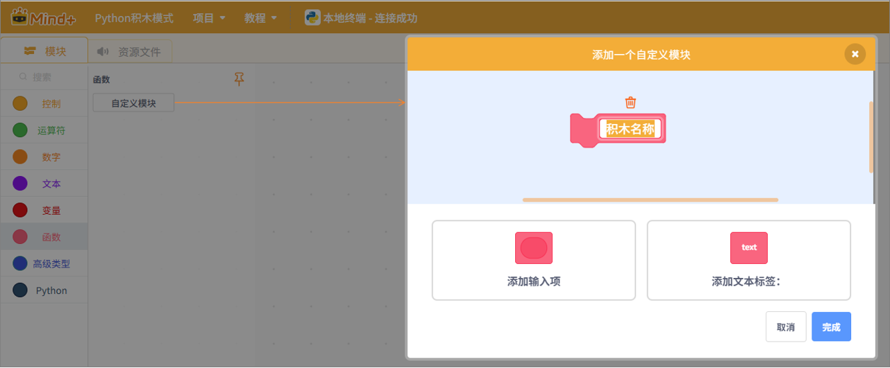Expand the 教程 dropdown menu
890x368 pixels.
(x=260, y=18)
